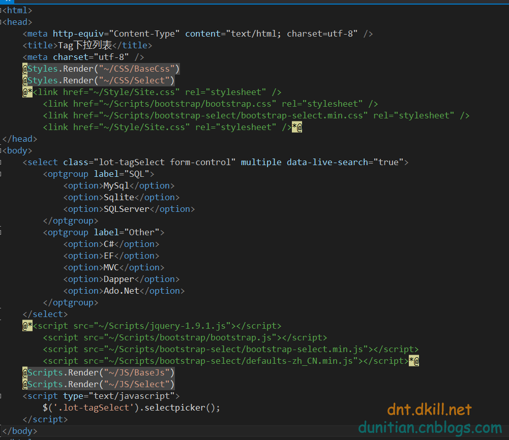The width and height of the screenshot is (509, 440).
Task: Place cursor on Styles.Render "~/CSS/Select"
Action: coord(98,80)
